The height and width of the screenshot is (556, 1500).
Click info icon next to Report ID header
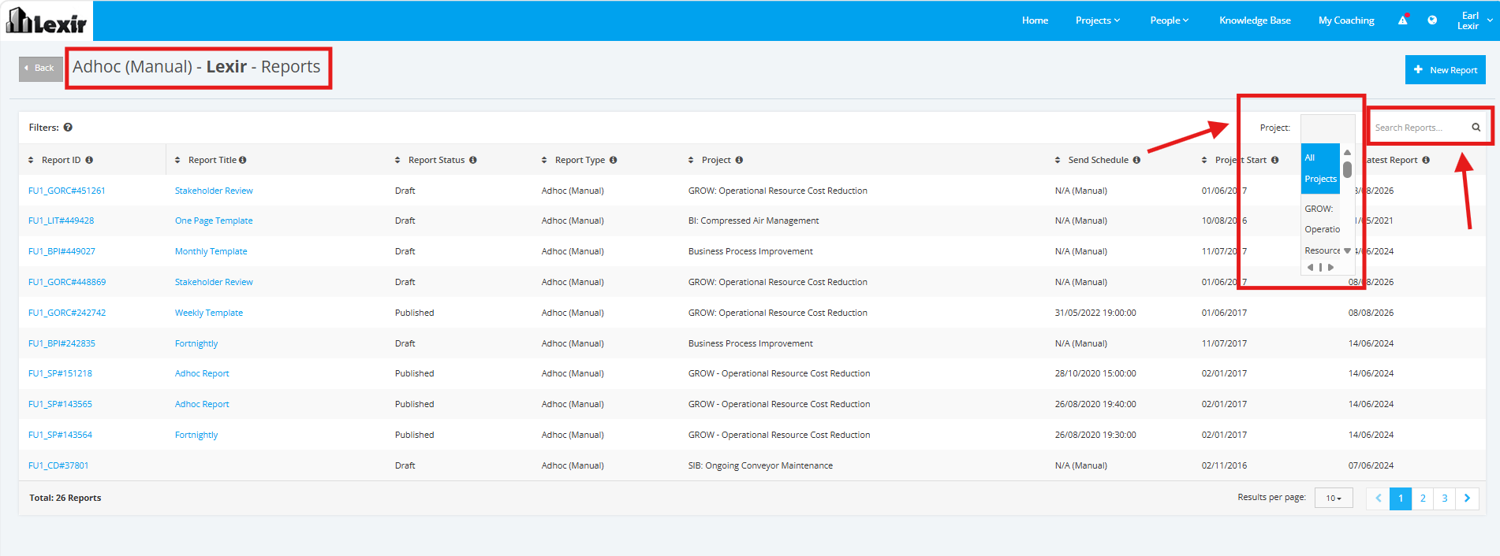pyautogui.click(x=89, y=160)
